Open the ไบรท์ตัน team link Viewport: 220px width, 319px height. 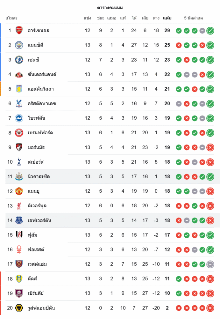(36, 118)
